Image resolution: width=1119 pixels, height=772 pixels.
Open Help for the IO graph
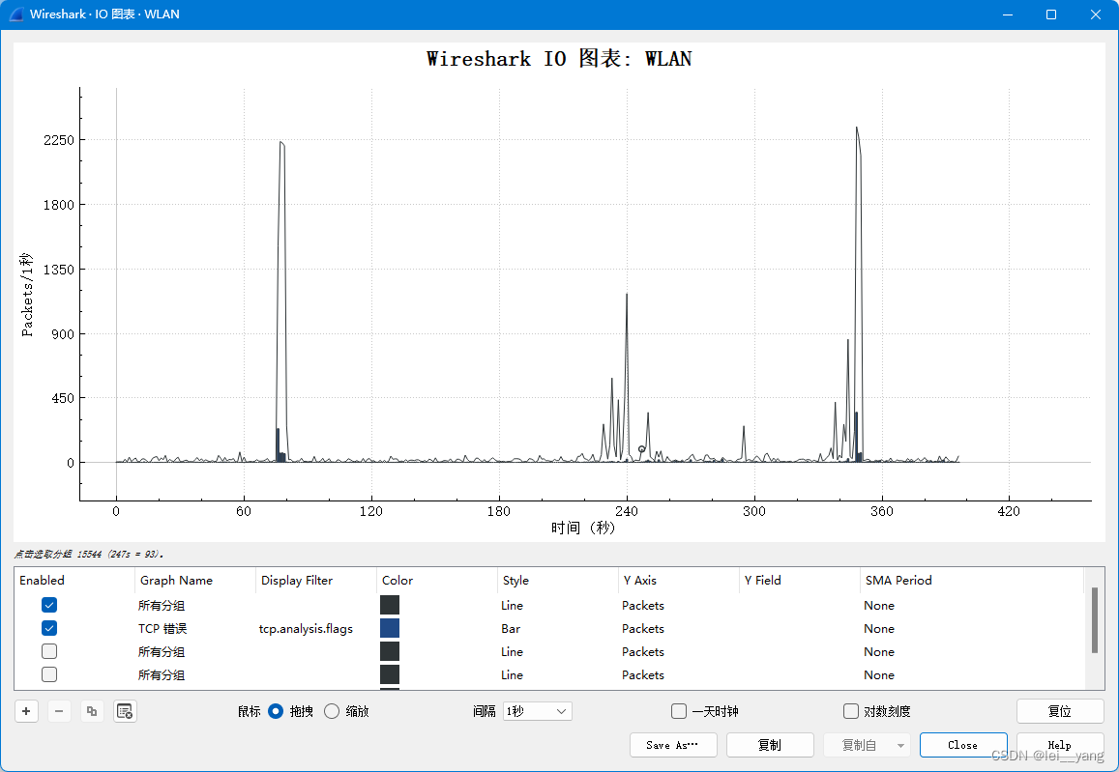1060,745
